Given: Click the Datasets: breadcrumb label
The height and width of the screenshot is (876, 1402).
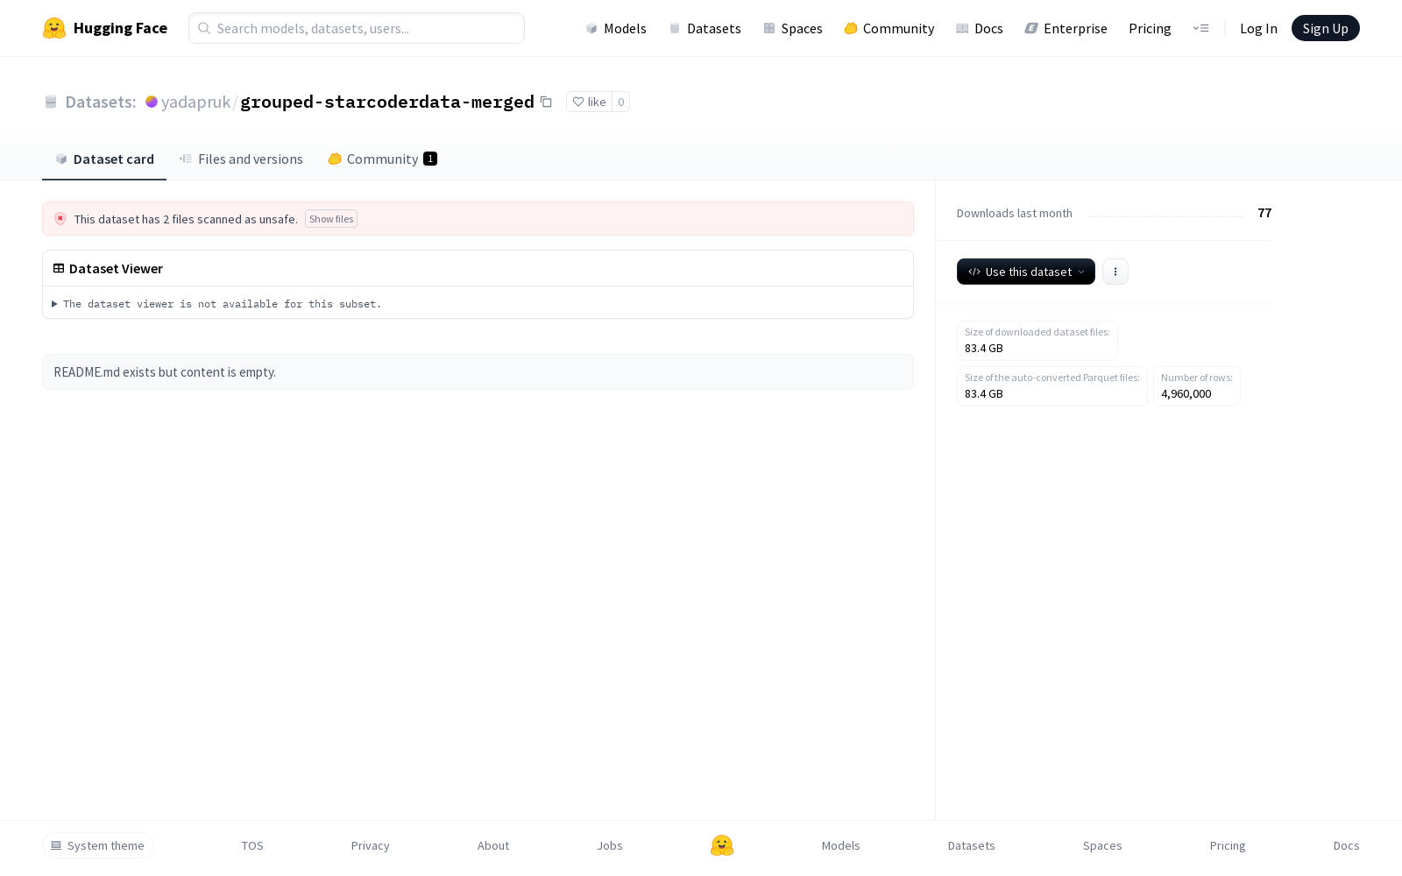Looking at the screenshot, I should [x=101, y=102].
